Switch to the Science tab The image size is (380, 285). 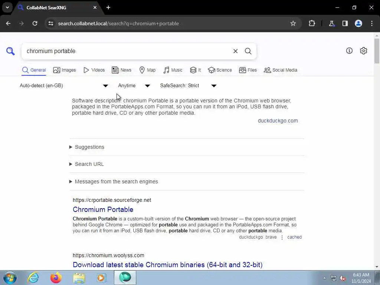coord(220,70)
